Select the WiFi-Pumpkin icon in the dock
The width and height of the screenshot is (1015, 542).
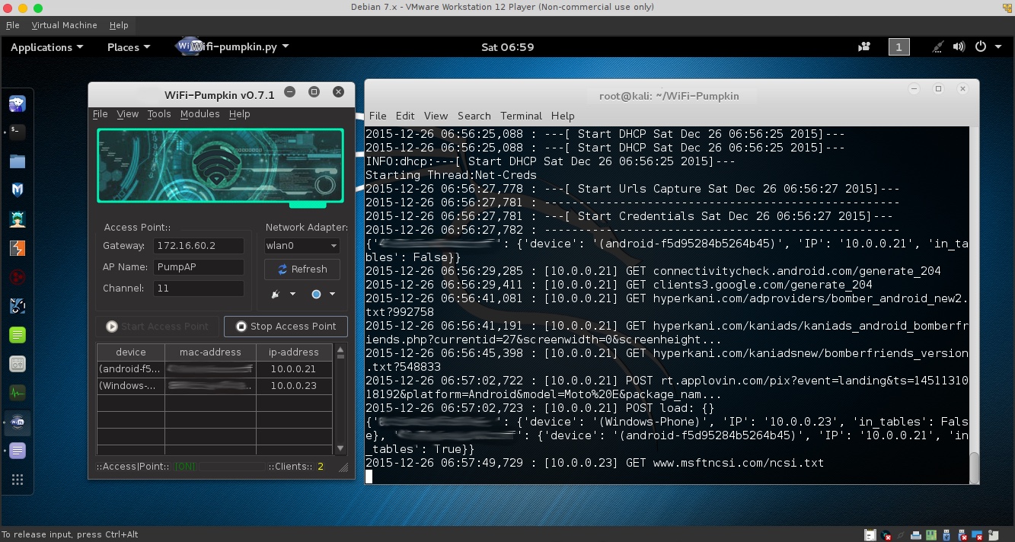18,422
